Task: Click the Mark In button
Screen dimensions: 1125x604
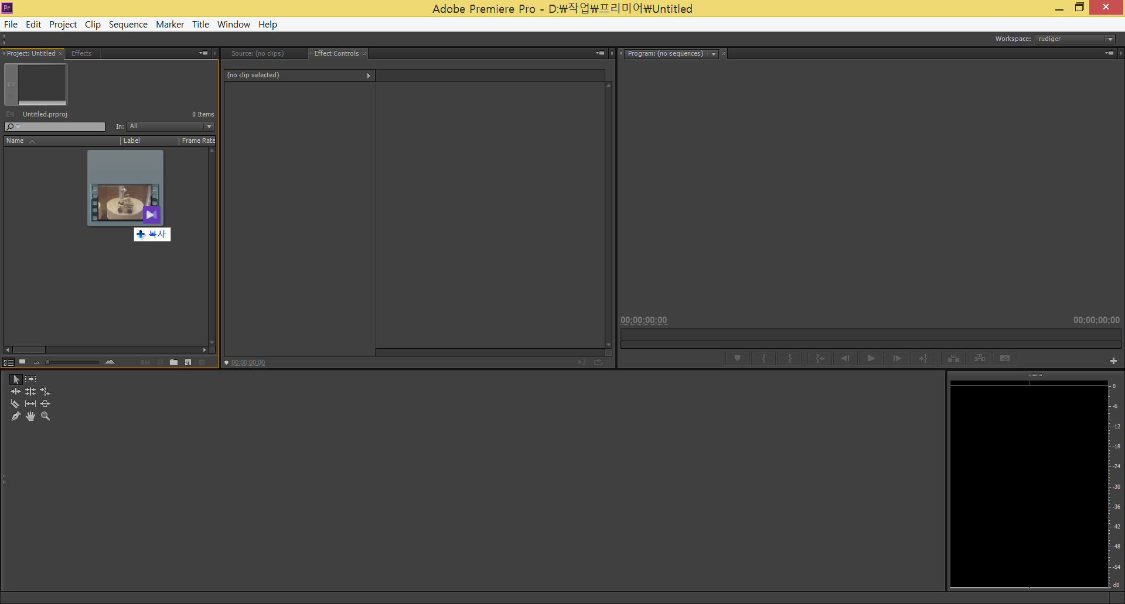Action: coord(764,359)
